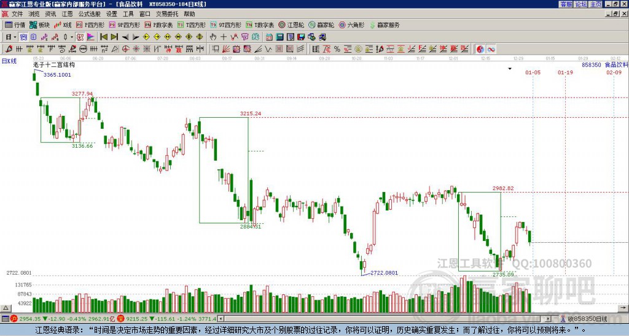Click the 3365.1001 high price label
Viewport: 629px width, 336px height.
(x=57, y=75)
